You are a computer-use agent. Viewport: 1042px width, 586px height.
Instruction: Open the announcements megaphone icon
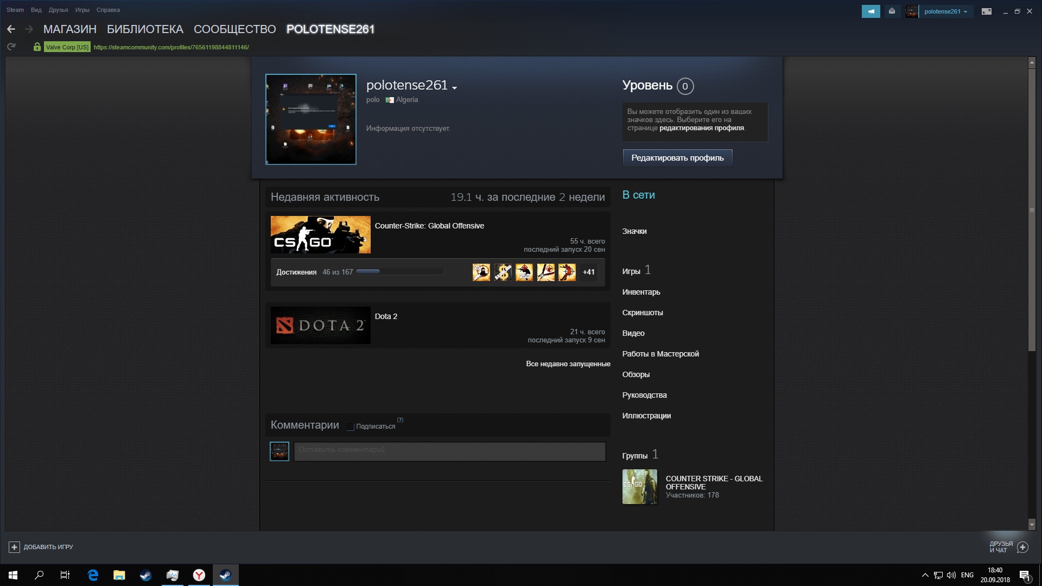(871, 11)
